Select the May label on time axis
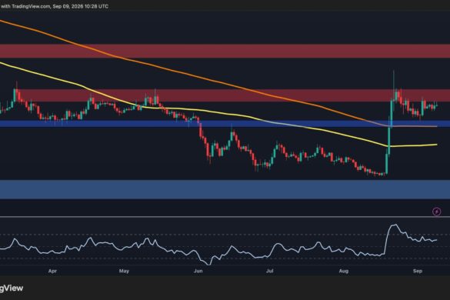 (124, 271)
